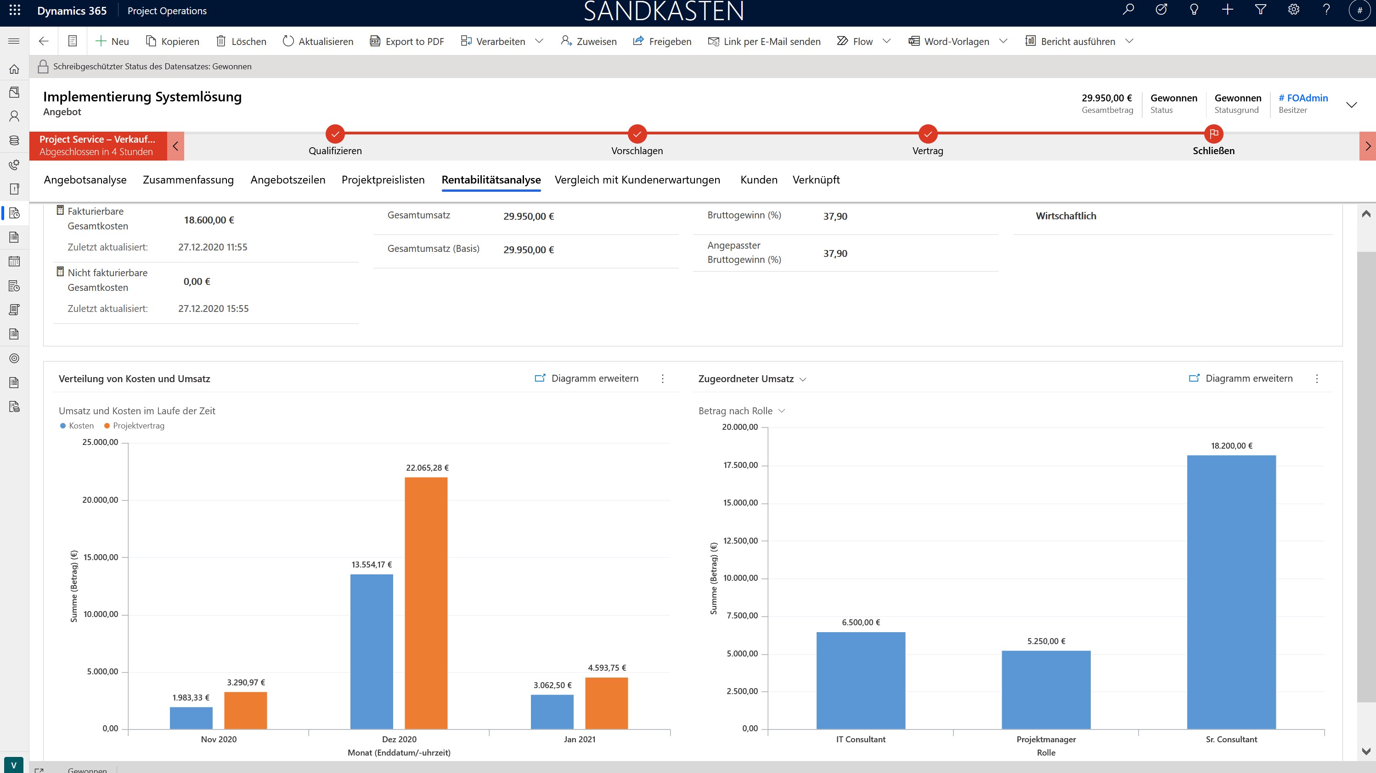
Task: Open the contacts person icon in sidebar
Action: click(14, 116)
